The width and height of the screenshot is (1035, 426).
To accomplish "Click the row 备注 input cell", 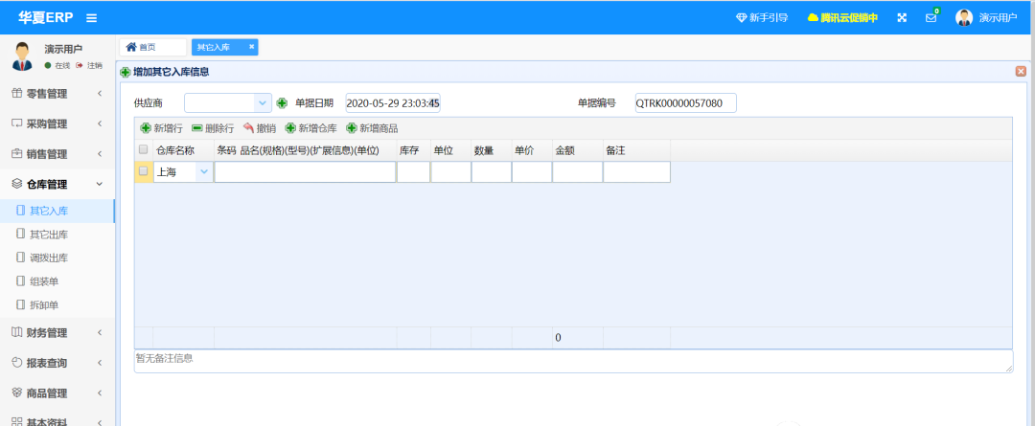I will [x=637, y=172].
